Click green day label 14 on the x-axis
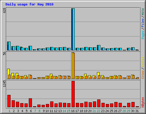Viewport: 146px width, 114px height. tap(64, 111)
